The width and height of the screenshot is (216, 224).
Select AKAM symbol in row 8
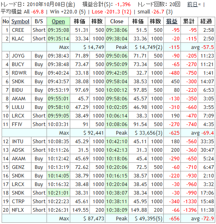coord(19,99)
